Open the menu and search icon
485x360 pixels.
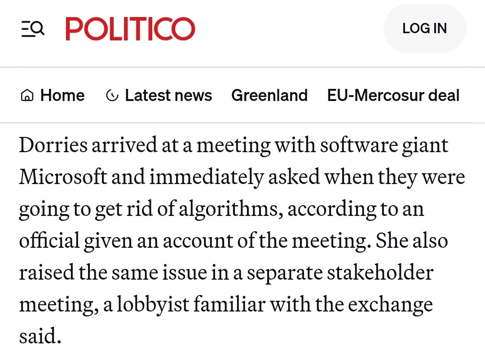coord(33,30)
